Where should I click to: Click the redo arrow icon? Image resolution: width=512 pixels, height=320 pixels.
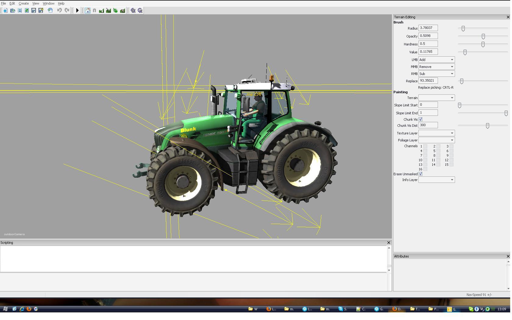pyautogui.click(x=67, y=10)
